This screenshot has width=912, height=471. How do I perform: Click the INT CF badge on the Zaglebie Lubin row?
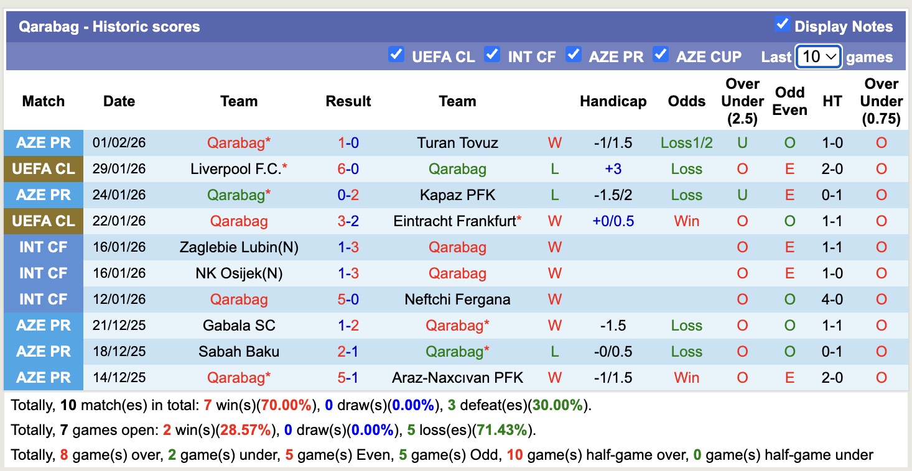43,247
